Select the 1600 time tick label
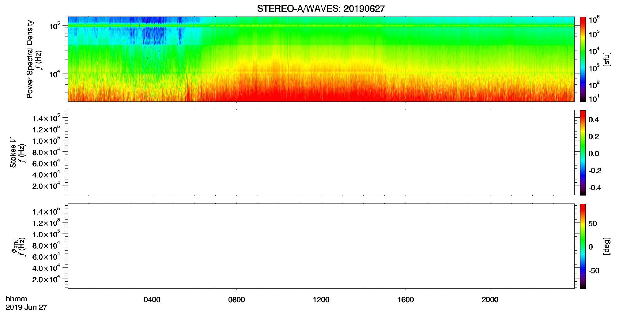 click(x=406, y=300)
